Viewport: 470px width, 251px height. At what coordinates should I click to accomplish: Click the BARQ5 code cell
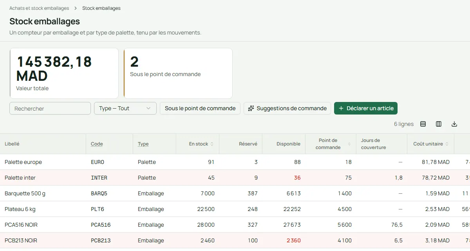[x=99, y=193]
